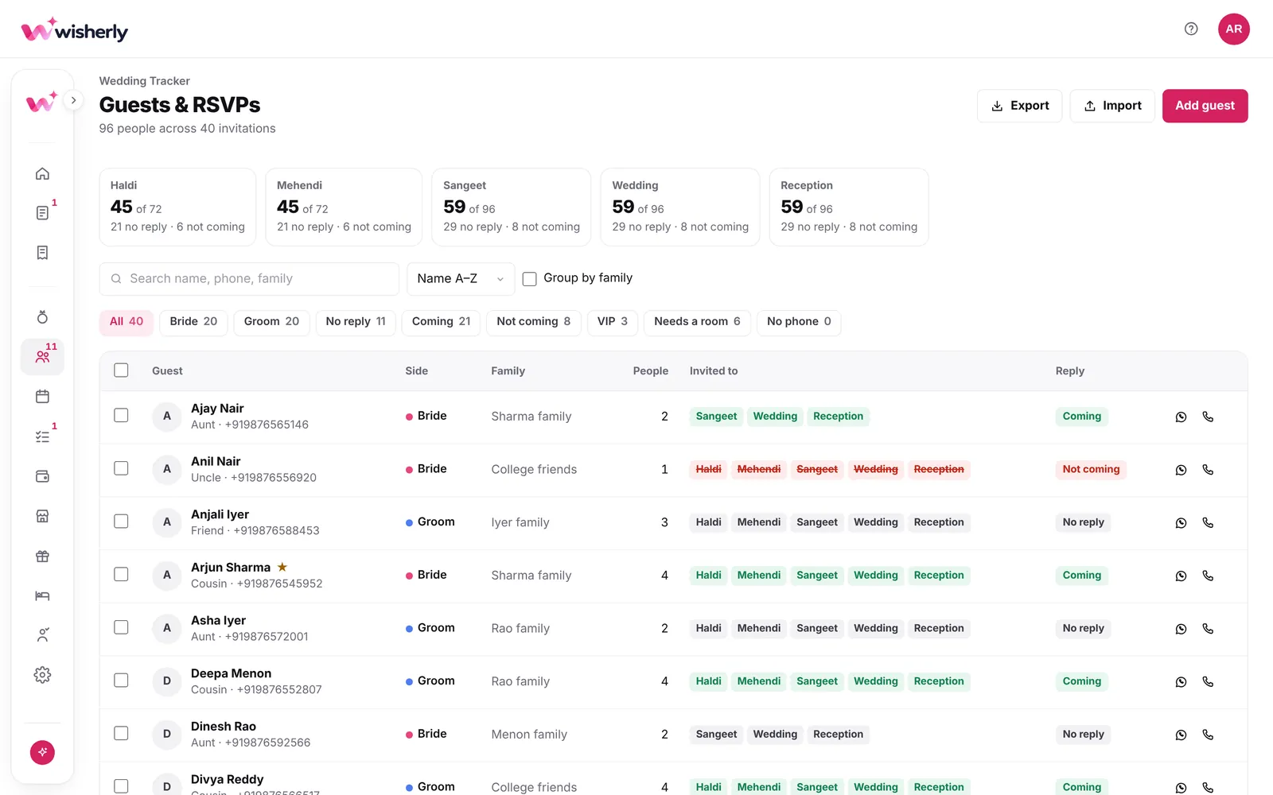Open the AR user avatar menu
The image size is (1273, 795).
(x=1234, y=29)
